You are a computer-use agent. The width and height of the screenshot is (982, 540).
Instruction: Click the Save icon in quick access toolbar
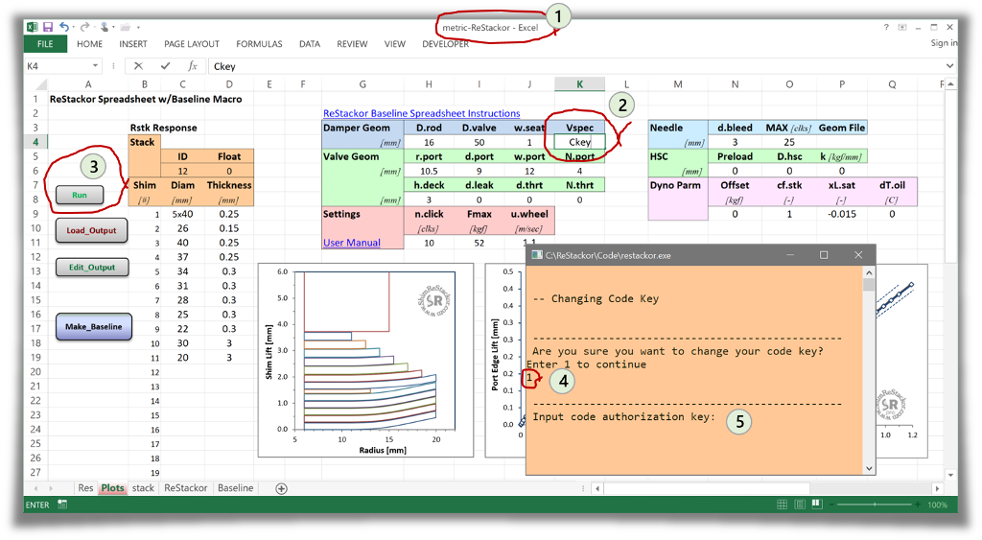coord(48,27)
